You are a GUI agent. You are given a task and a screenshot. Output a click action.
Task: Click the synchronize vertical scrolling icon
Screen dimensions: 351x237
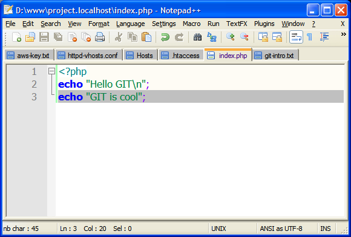click(263, 37)
